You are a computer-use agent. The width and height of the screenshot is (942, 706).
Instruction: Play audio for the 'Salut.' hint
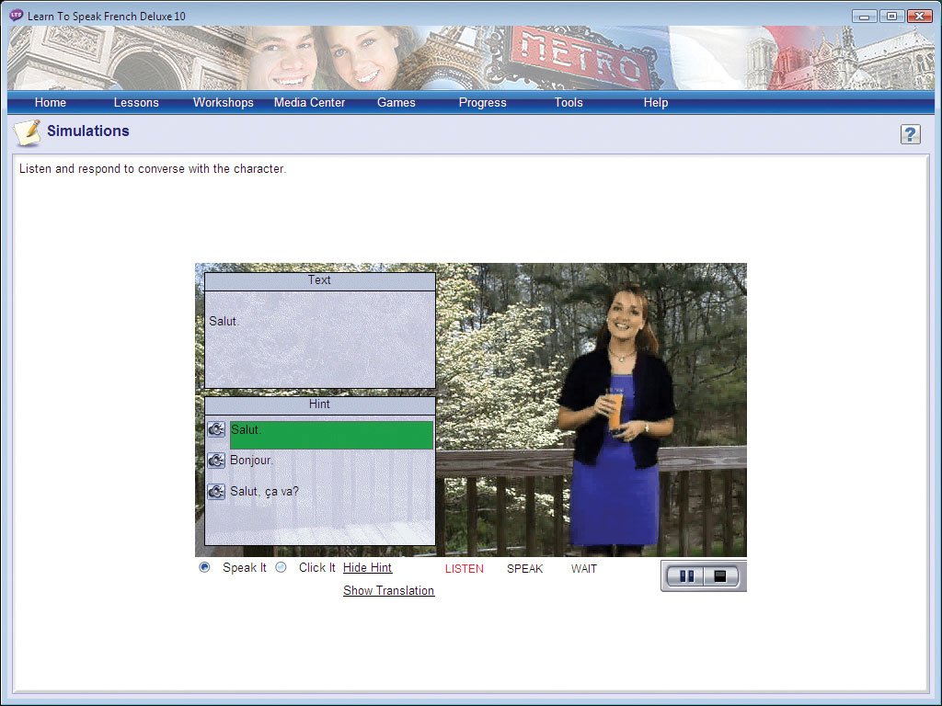[216, 429]
